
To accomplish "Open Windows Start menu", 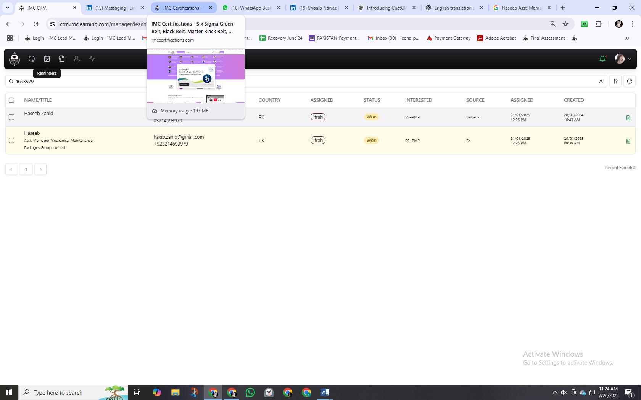I will pos(9,392).
